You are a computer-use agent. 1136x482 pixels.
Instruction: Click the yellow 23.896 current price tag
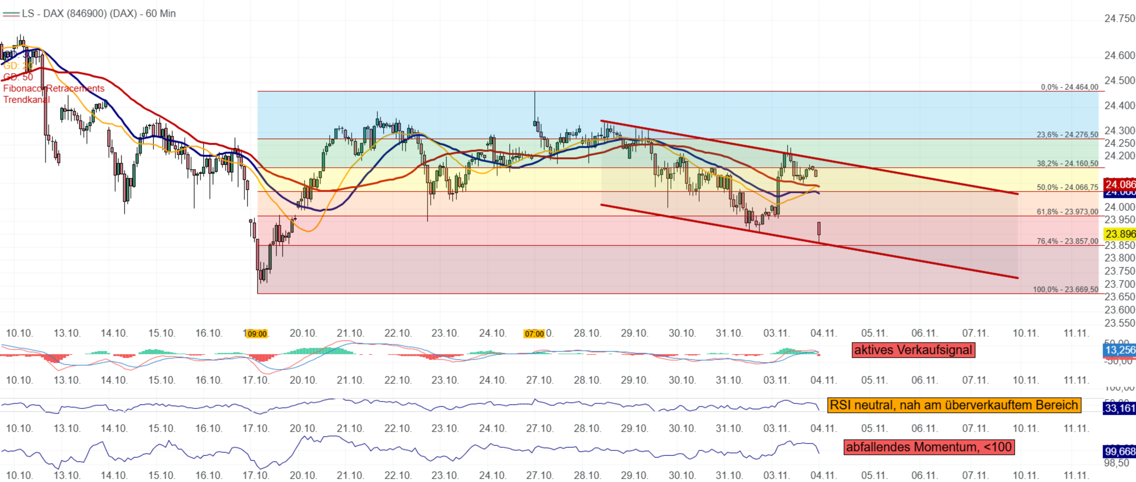click(x=1120, y=234)
